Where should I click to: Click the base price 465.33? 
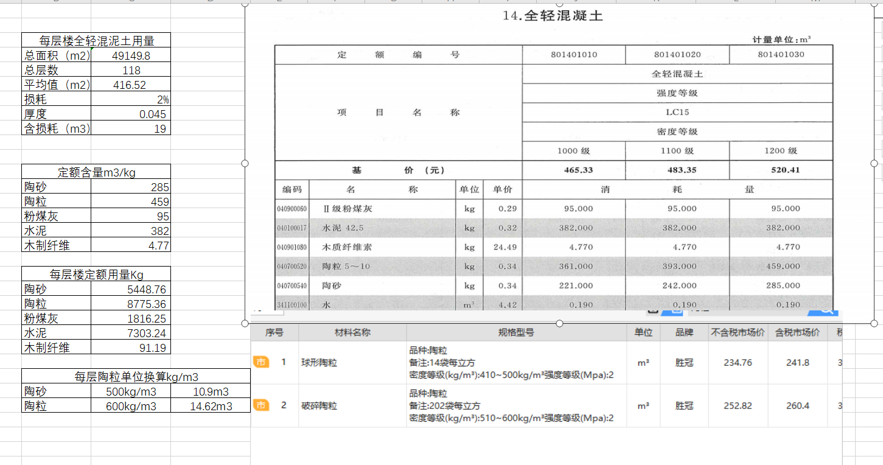point(579,170)
